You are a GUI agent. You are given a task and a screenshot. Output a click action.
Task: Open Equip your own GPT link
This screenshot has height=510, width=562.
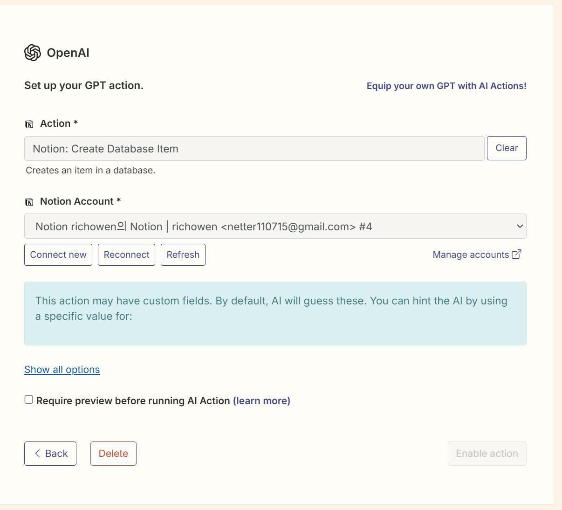pos(446,86)
